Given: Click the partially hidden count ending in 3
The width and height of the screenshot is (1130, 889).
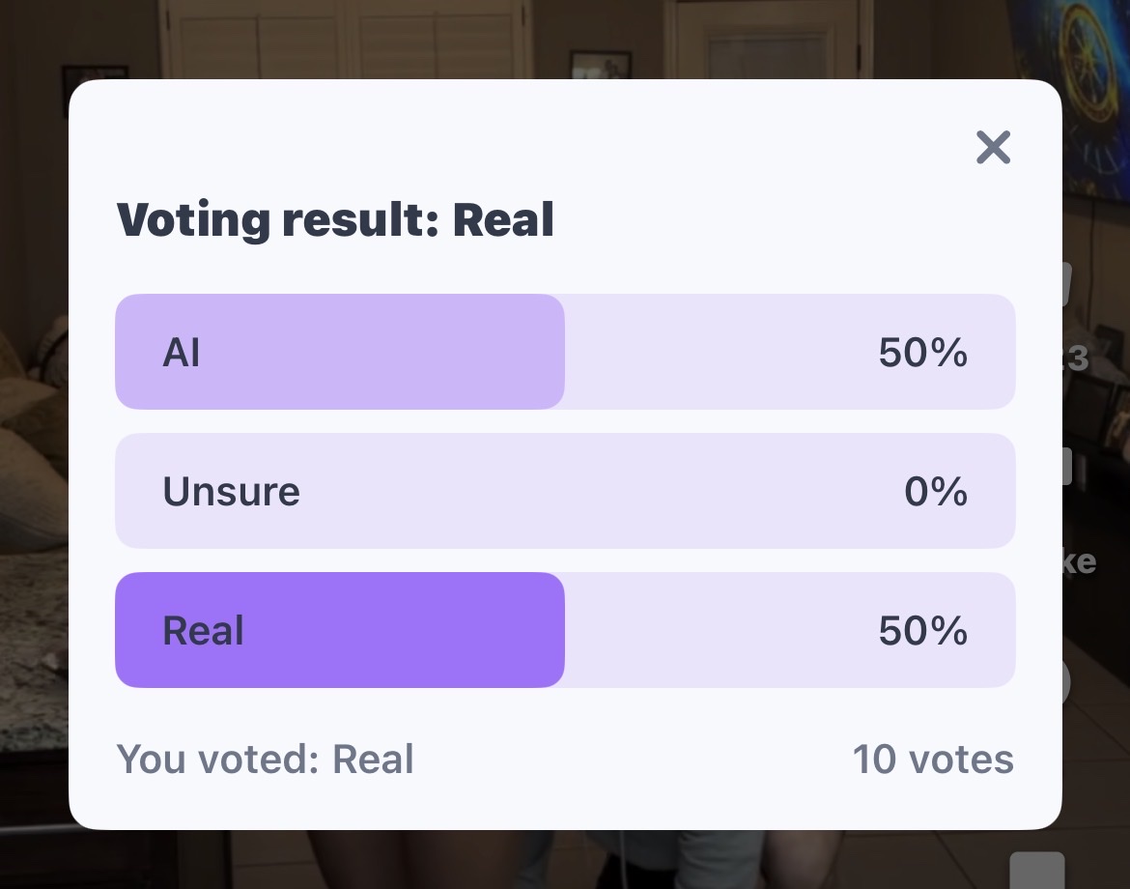Looking at the screenshot, I should point(1076,359).
